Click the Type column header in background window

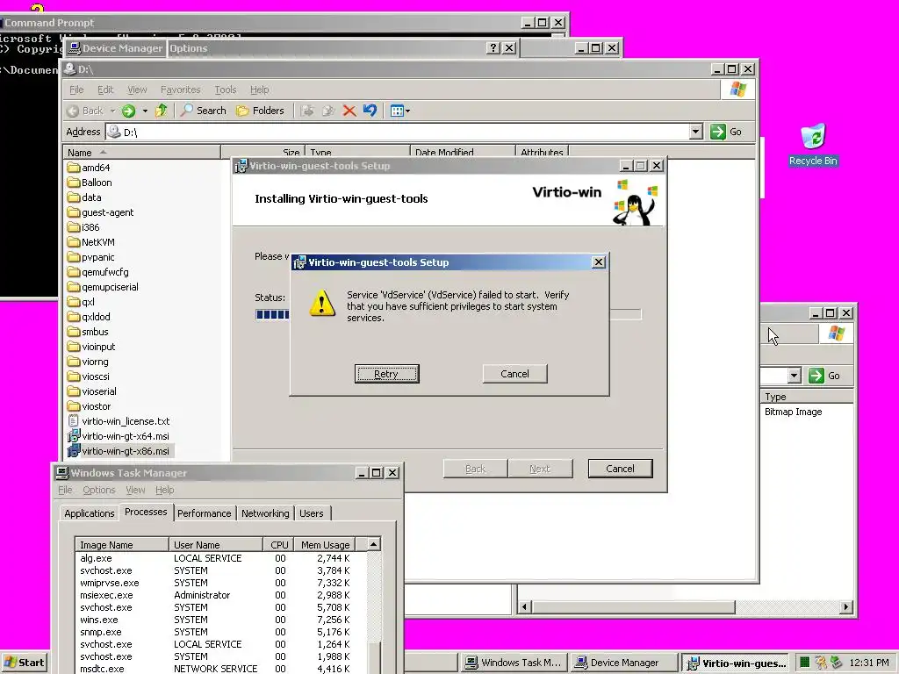(x=806, y=397)
